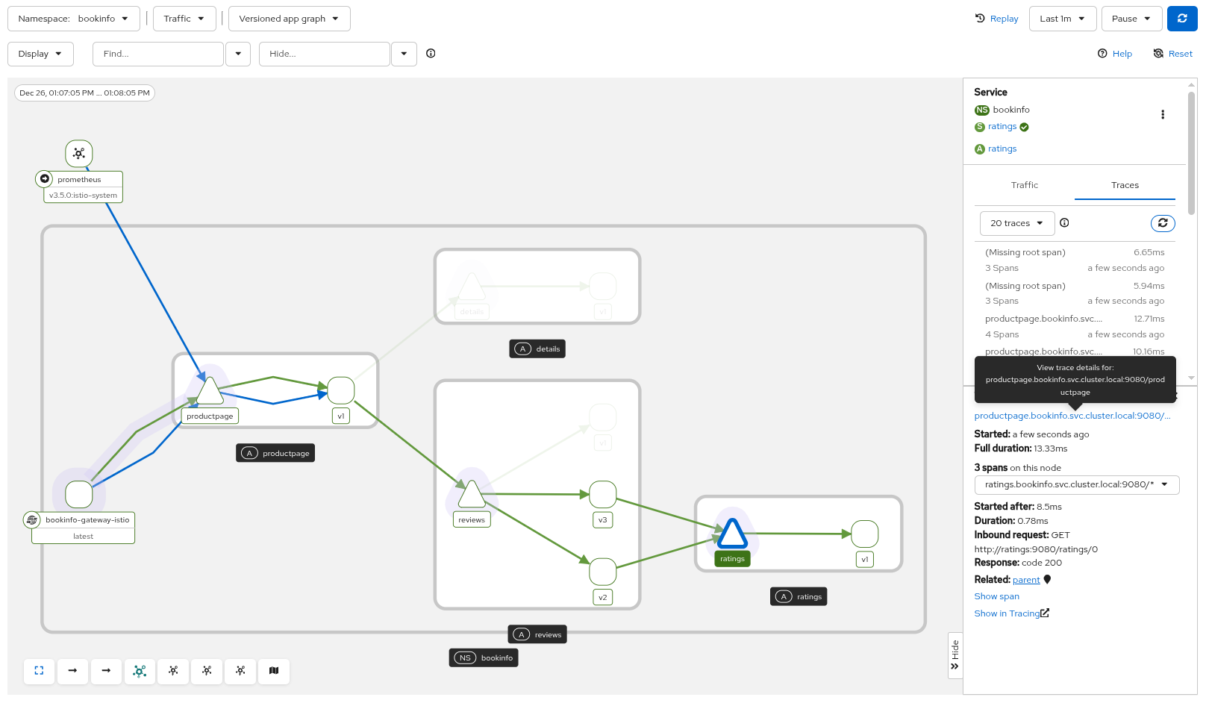The width and height of the screenshot is (1206, 703).
Task: Open the graph legend map icon
Action: coord(274,671)
